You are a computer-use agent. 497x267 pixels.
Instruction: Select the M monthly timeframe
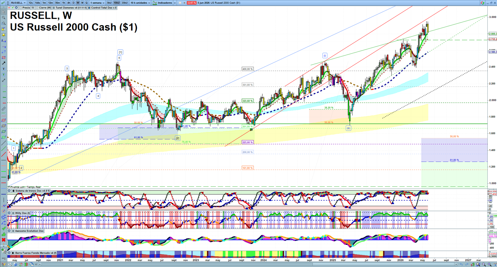click(x=82, y=3)
